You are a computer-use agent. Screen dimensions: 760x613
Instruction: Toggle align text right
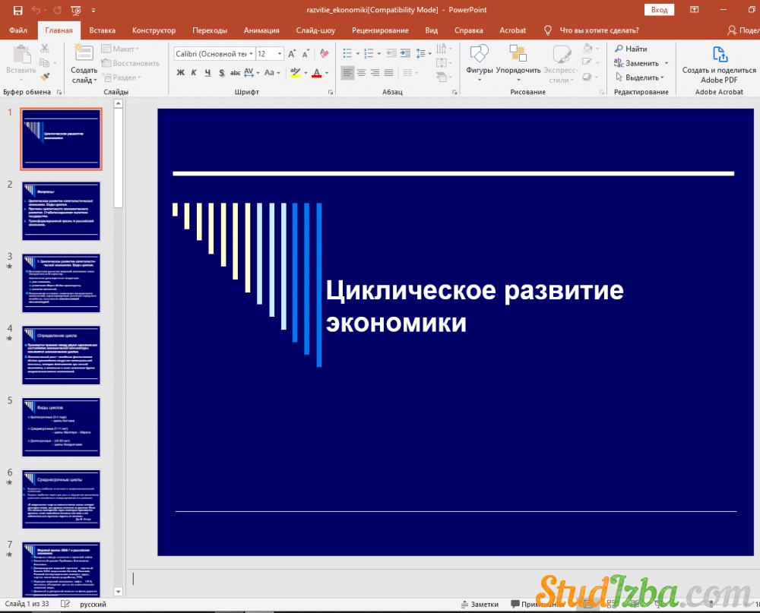[375, 73]
